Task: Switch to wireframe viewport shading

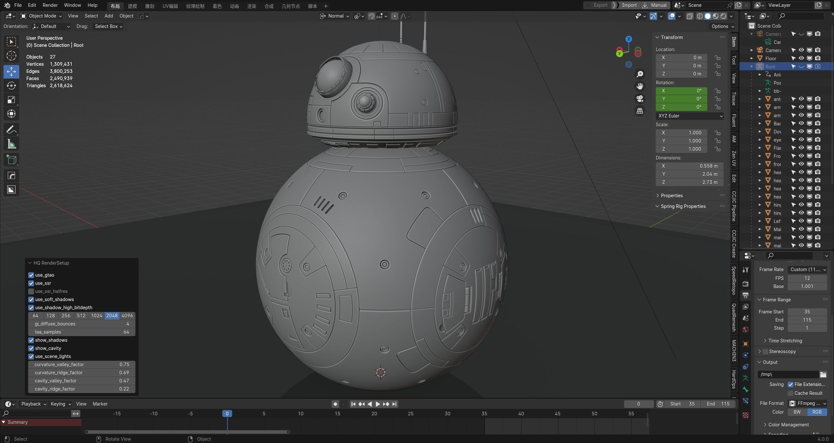Action: 700,16
